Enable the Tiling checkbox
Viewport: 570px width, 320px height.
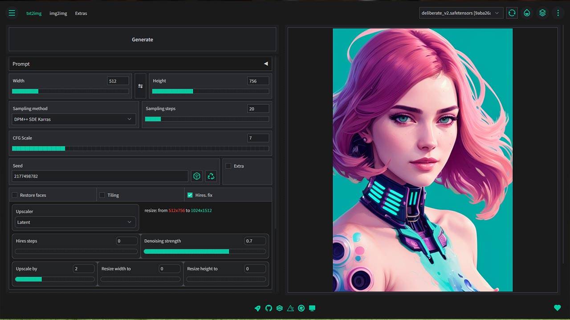pyautogui.click(x=102, y=195)
